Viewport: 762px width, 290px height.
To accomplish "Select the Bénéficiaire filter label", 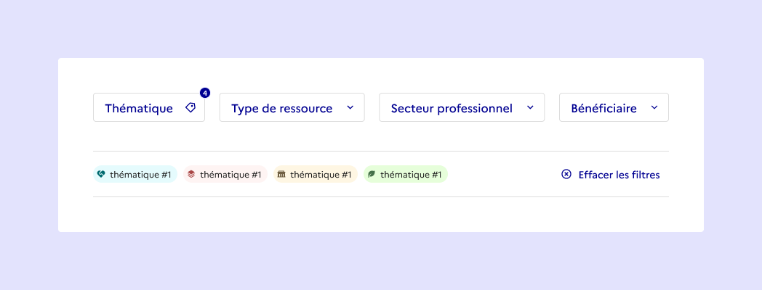I will (603, 108).
